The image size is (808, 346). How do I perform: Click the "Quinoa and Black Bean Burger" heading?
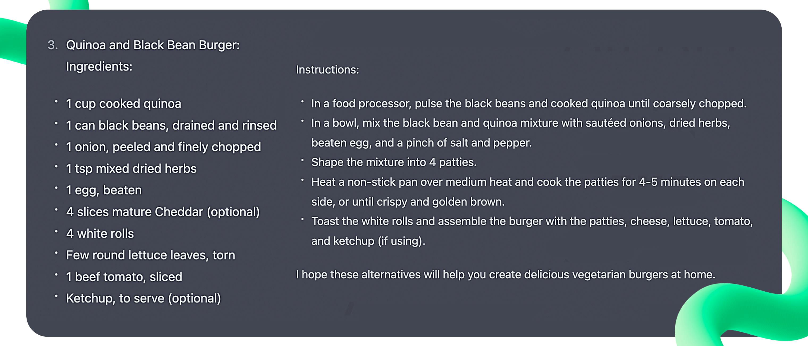[153, 45]
